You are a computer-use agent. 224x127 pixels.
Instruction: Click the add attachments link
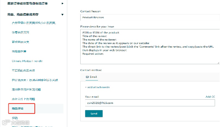(x=97, y=87)
